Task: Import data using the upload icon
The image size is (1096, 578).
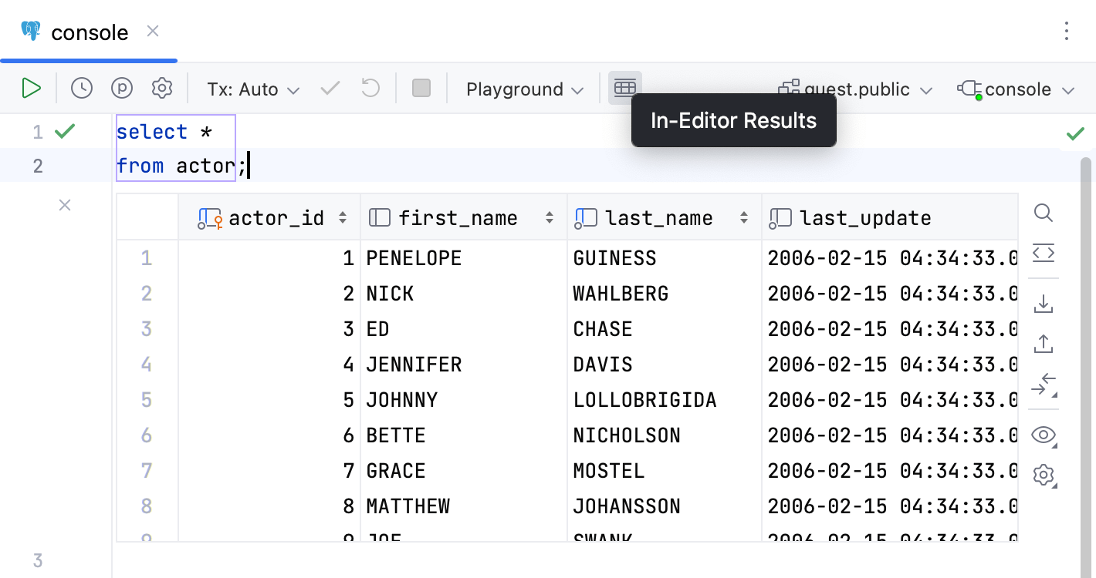Action: (1044, 343)
